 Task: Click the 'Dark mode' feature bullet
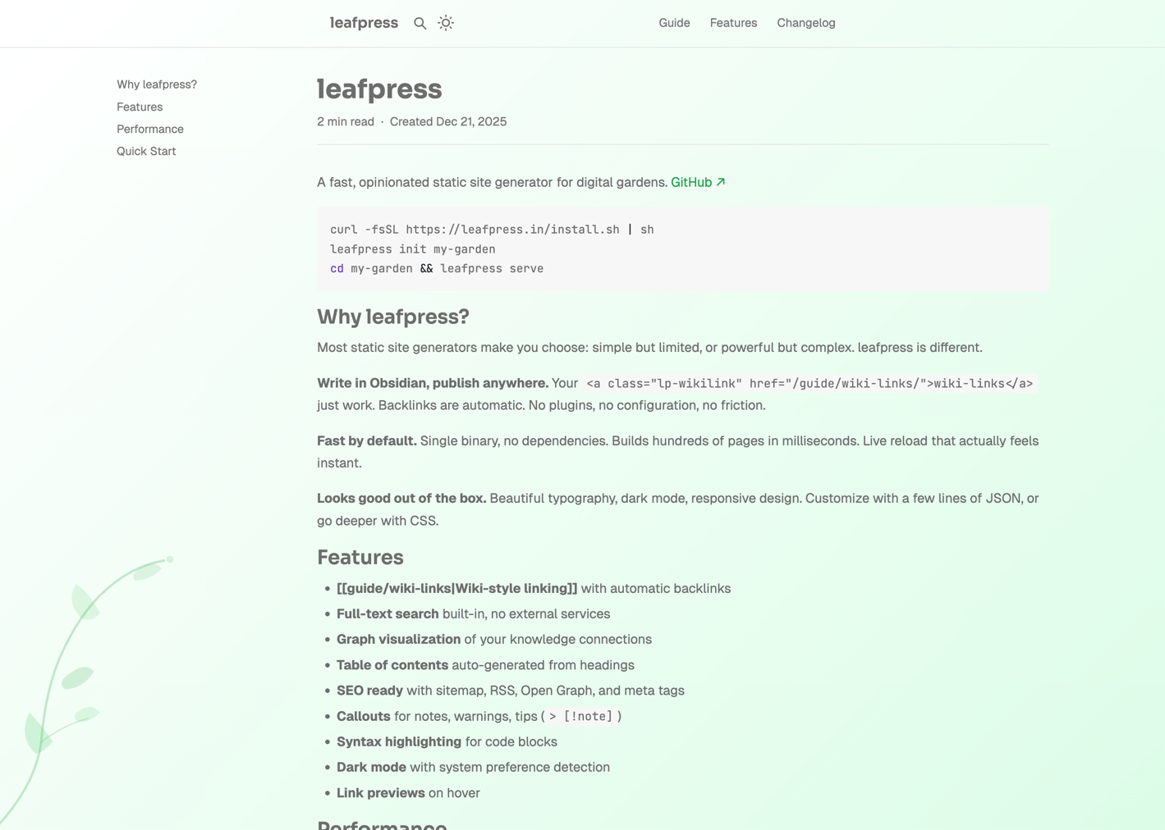473,767
